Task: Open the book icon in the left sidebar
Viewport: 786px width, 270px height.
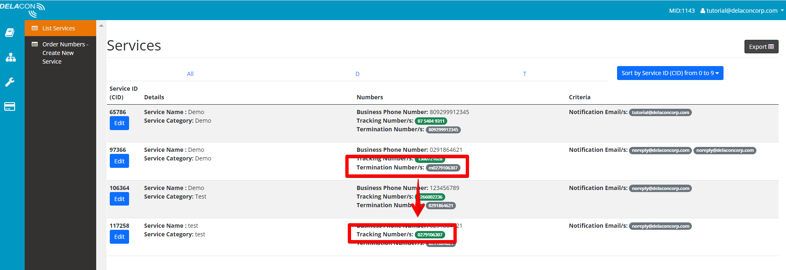Action: point(10,33)
